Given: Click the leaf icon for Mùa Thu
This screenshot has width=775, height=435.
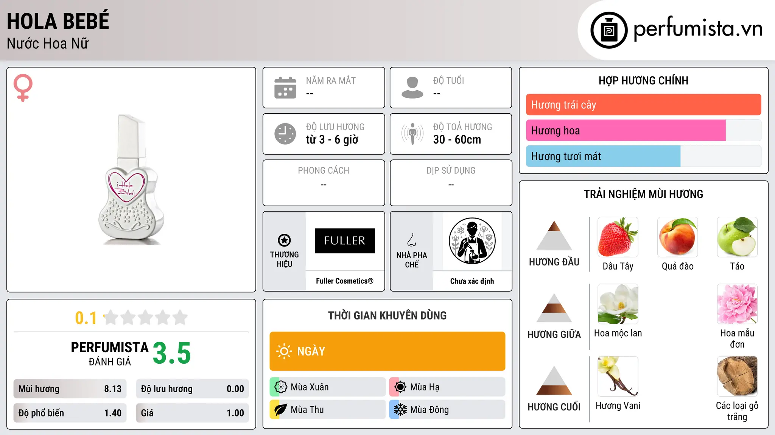Looking at the screenshot, I should pyautogui.click(x=281, y=410).
